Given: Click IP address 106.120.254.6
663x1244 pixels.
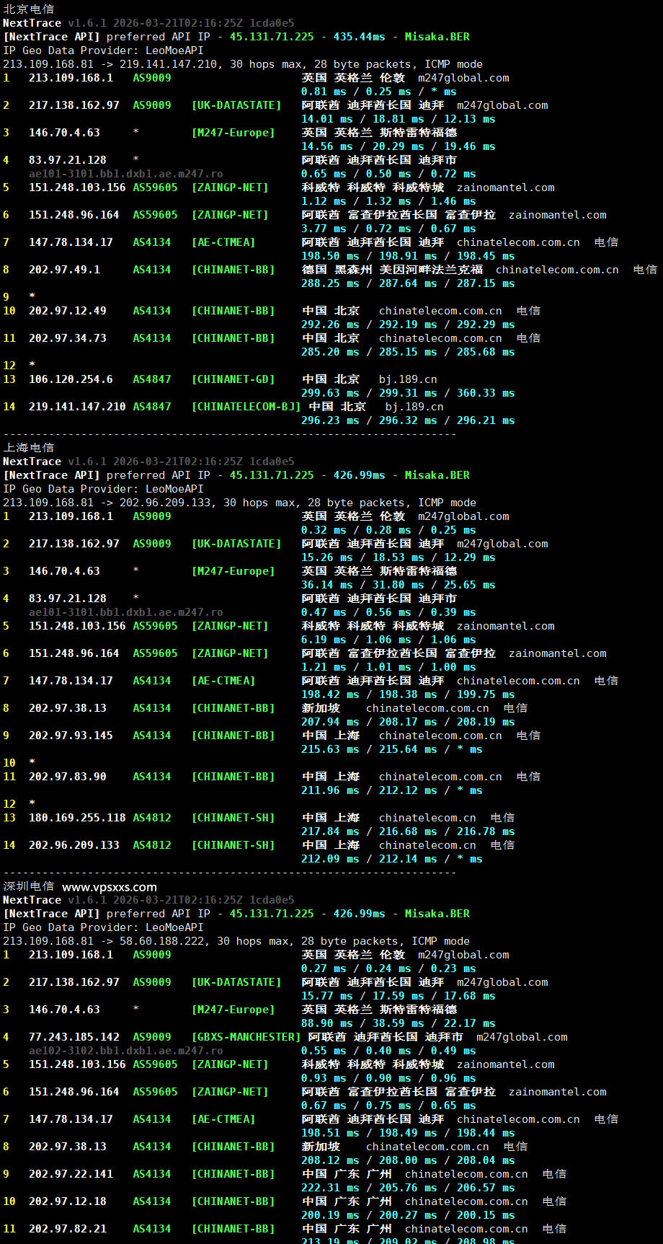Looking at the screenshot, I should click(71, 379).
